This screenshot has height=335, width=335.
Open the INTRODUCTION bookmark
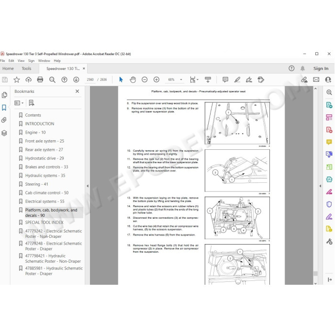[40, 123]
